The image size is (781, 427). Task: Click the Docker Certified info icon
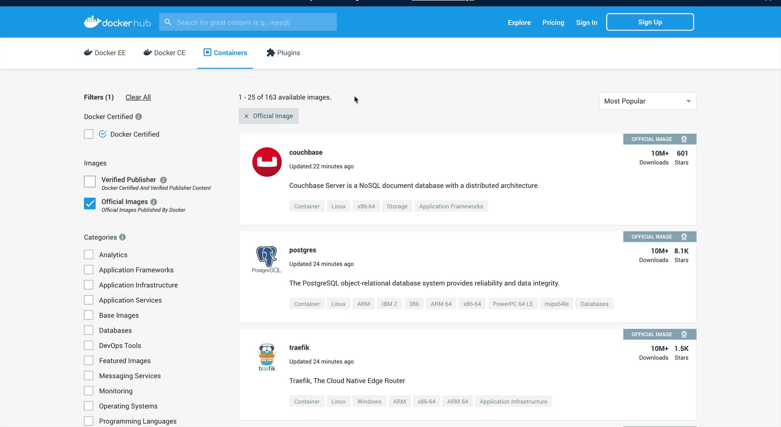(x=139, y=117)
